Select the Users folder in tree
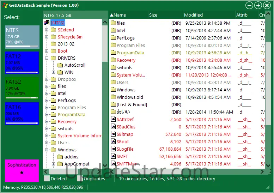274x193 pixels. [63, 143]
